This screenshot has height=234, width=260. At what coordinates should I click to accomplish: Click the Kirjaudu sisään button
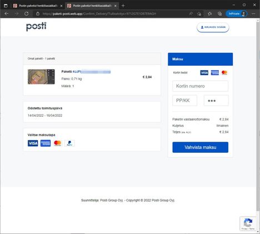click(213, 27)
